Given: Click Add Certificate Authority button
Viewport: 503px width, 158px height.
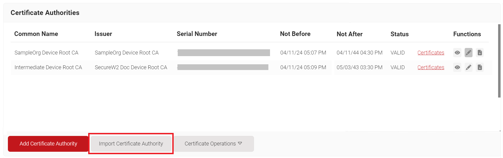Looking at the screenshot, I should [48, 144].
